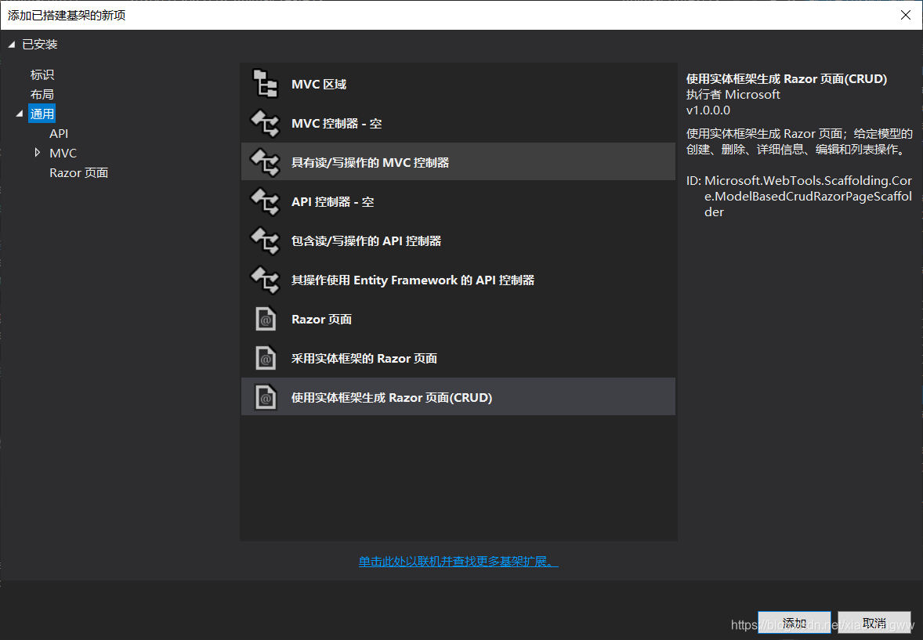The height and width of the screenshot is (640, 923).
Task: Select the "MVC 控制器 - 空" item icon
Action: coord(265,123)
